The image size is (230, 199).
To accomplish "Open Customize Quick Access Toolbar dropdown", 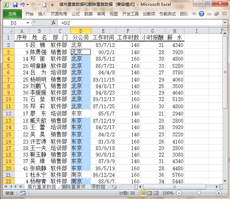I will coord(52,5).
